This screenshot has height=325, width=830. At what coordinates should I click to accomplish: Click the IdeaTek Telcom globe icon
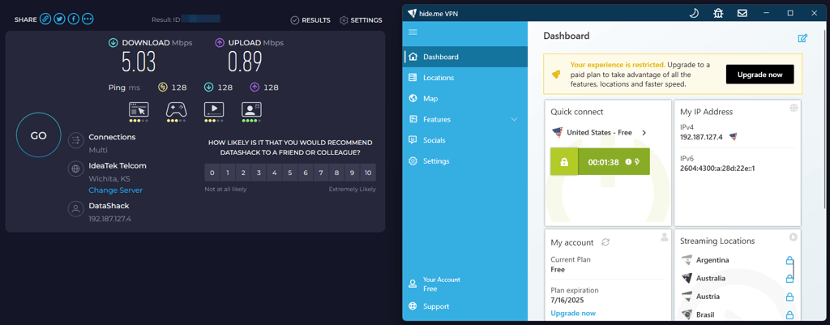coord(75,169)
